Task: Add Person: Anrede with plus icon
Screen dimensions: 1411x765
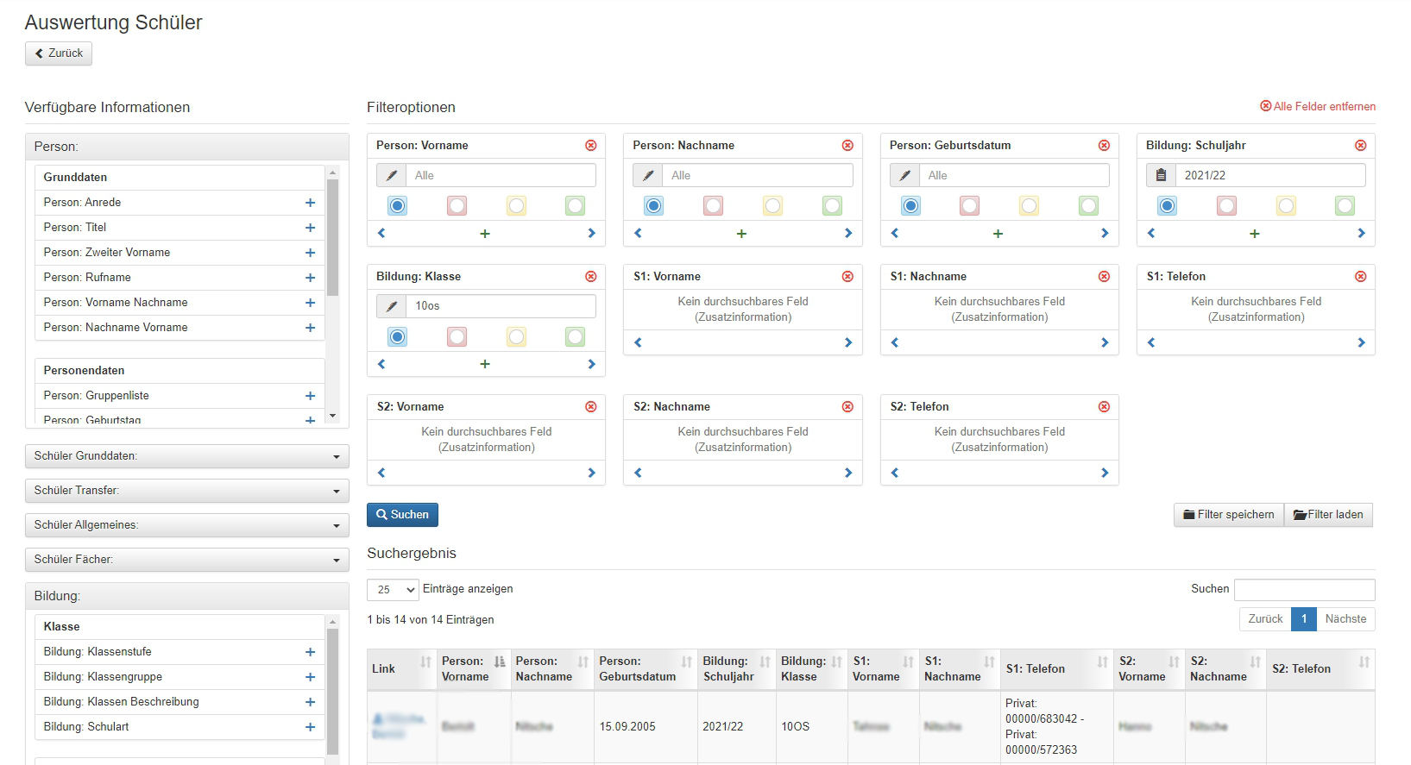Action: 310,203
